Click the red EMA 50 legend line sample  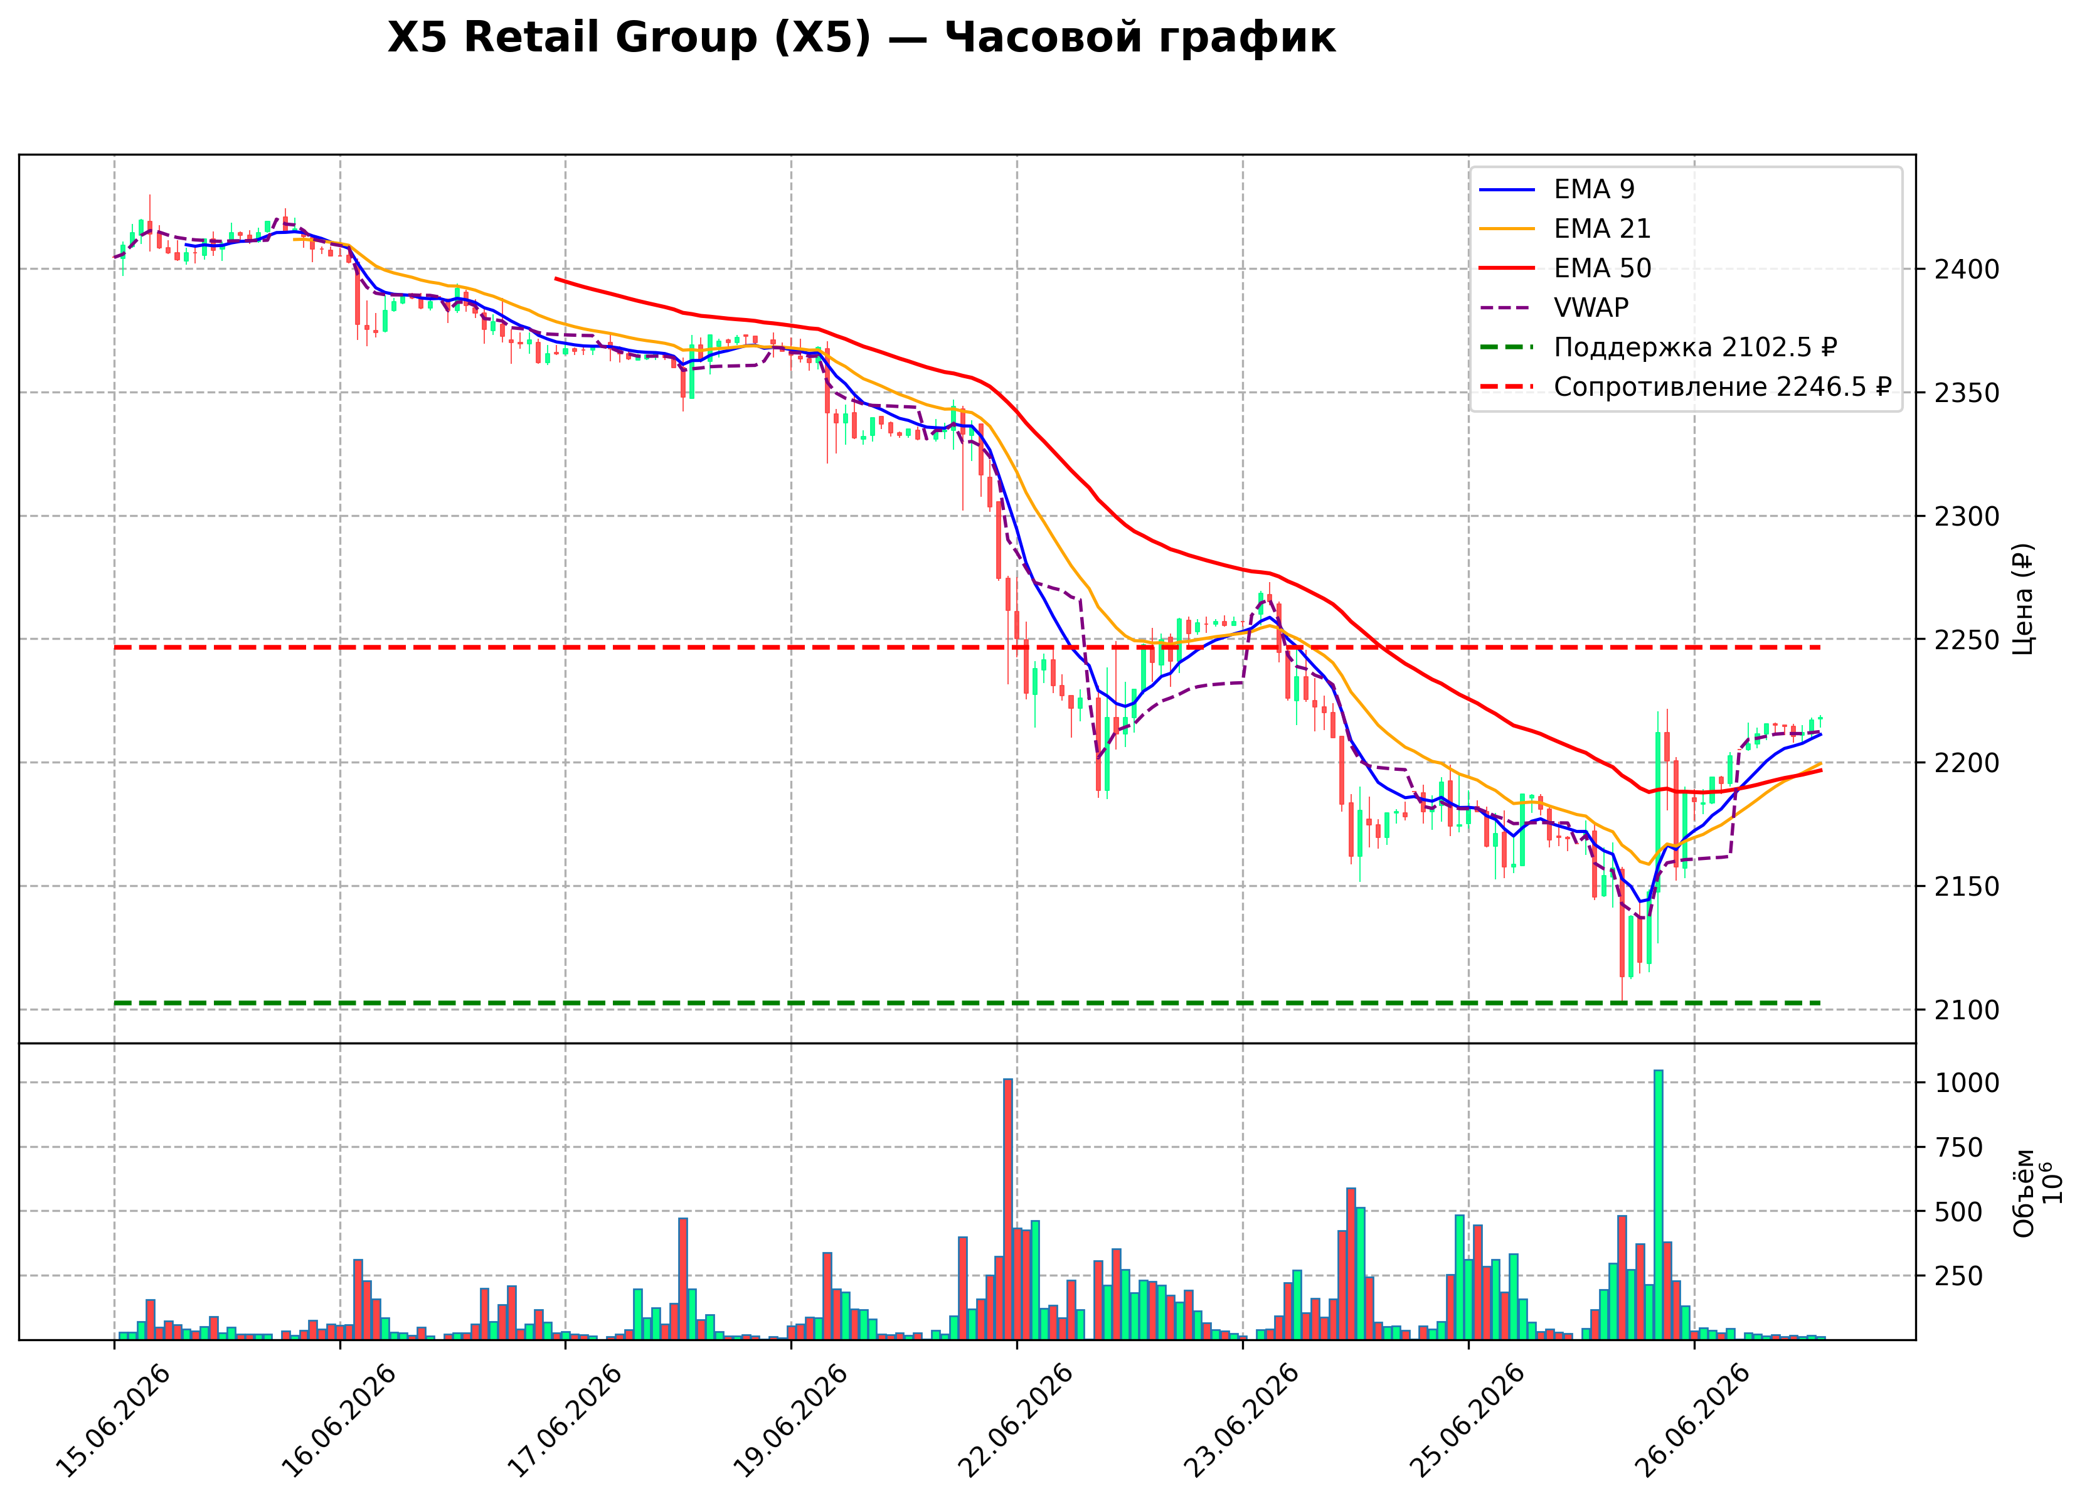(1506, 268)
